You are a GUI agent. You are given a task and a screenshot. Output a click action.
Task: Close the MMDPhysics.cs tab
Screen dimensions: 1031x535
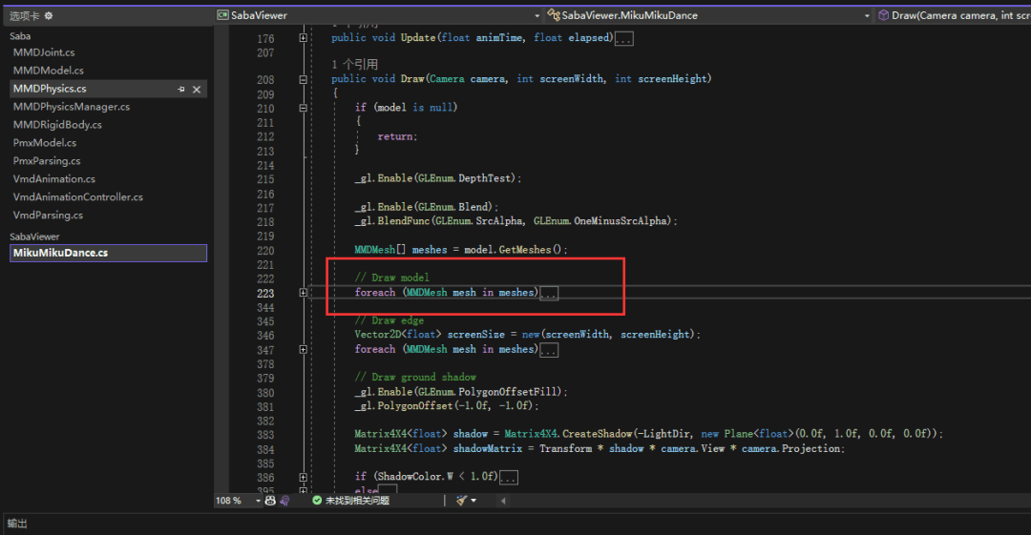[197, 89]
